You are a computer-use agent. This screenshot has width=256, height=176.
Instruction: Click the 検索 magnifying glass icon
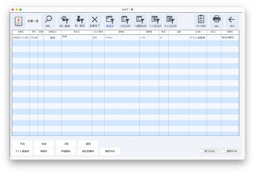click(x=48, y=20)
